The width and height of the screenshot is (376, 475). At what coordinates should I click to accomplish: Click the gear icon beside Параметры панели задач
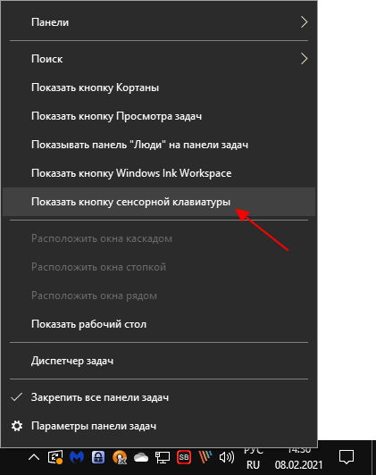[17, 426]
